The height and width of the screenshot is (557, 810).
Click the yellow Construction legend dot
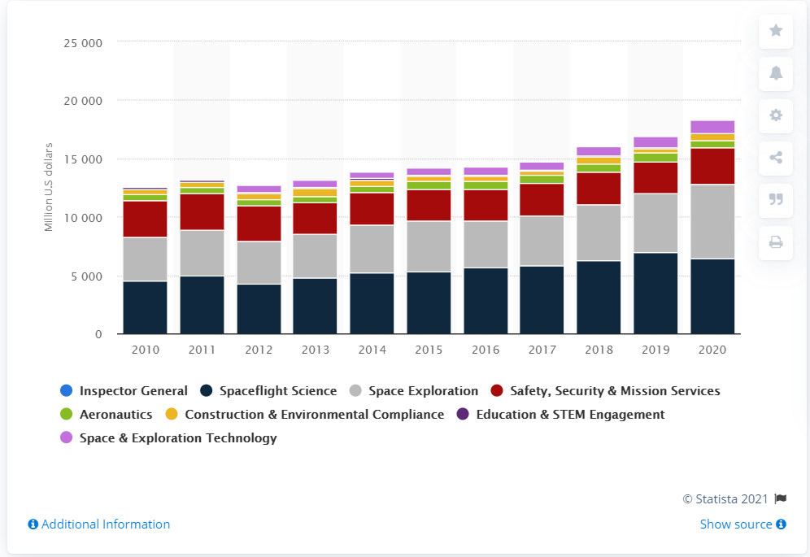click(x=172, y=415)
